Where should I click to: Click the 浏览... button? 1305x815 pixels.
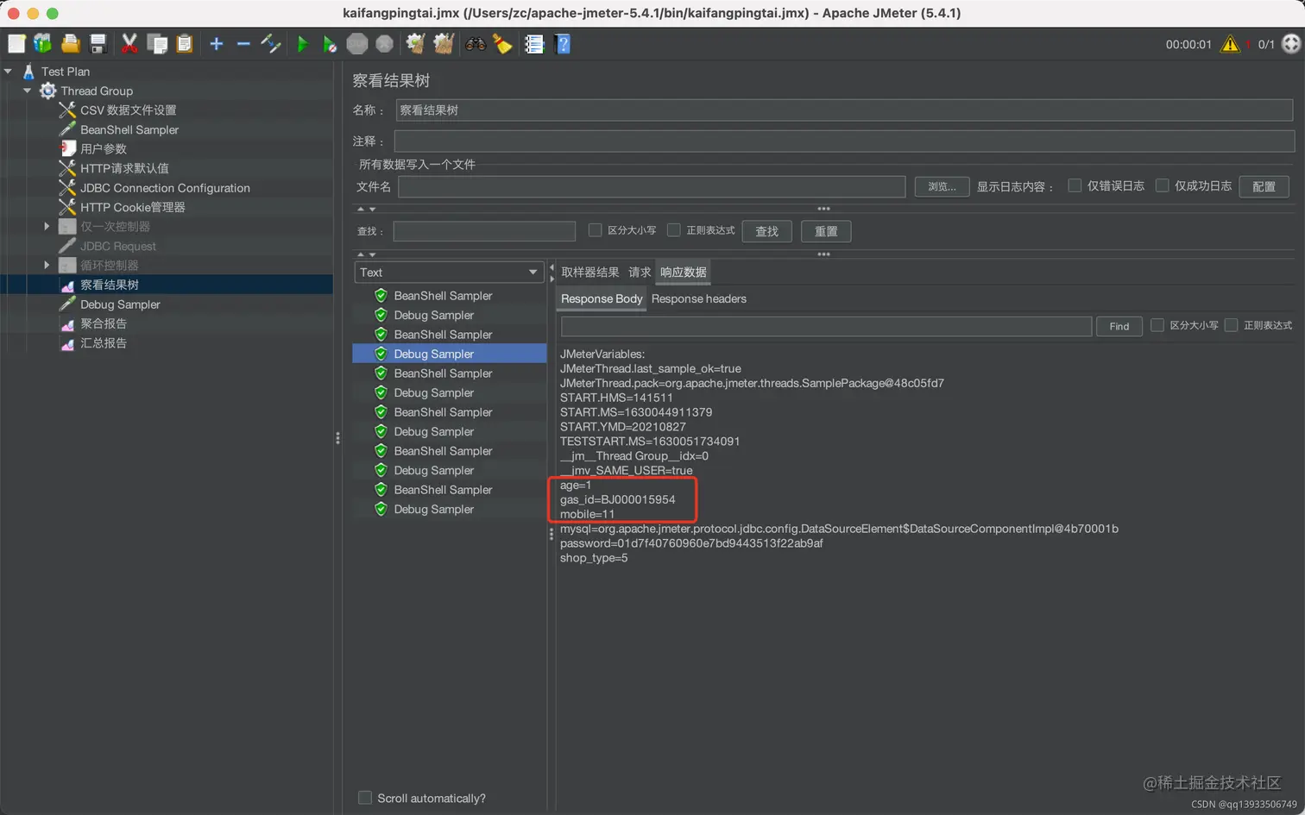coord(942,186)
